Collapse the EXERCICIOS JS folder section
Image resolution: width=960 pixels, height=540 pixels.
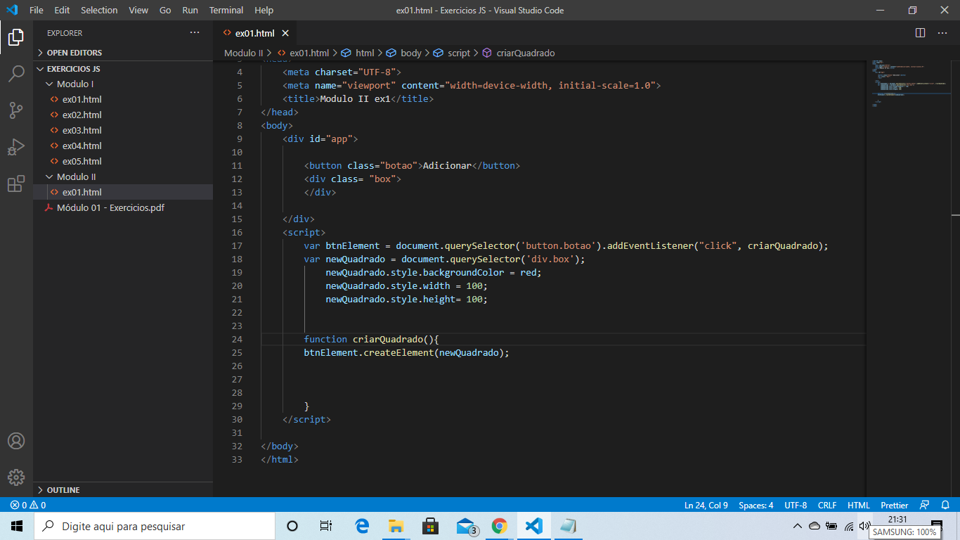[x=123, y=69]
